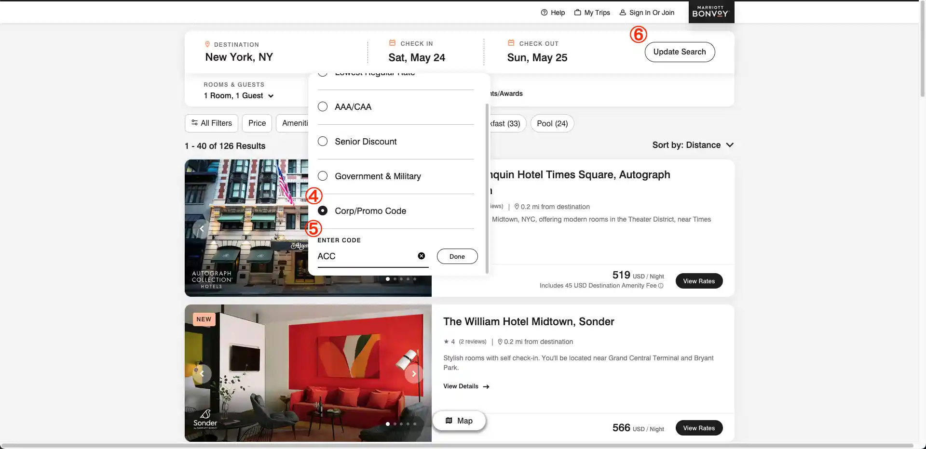Click Update Search button
Screen dimensions: 926x449
click(680, 52)
